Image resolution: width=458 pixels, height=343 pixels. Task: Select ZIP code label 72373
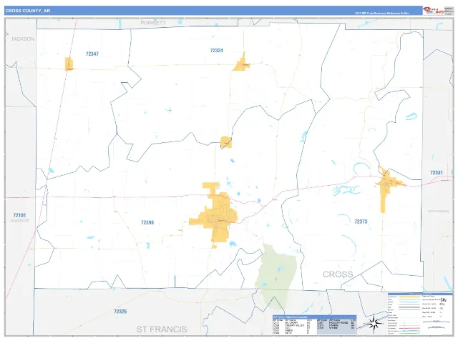coord(361,222)
